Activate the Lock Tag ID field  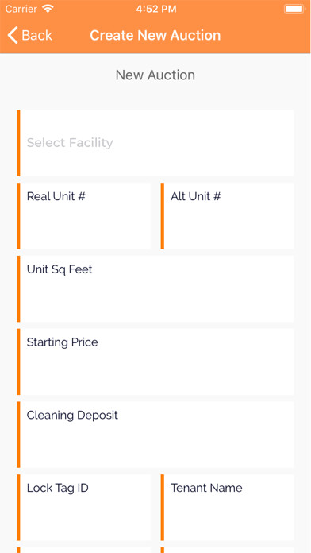pyautogui.click(x=84, y=508)
